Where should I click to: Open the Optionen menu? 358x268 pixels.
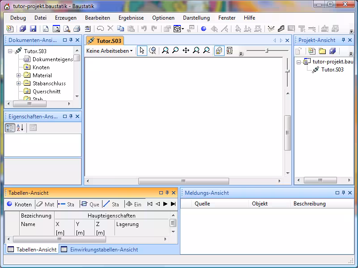[x=163, y=18]
